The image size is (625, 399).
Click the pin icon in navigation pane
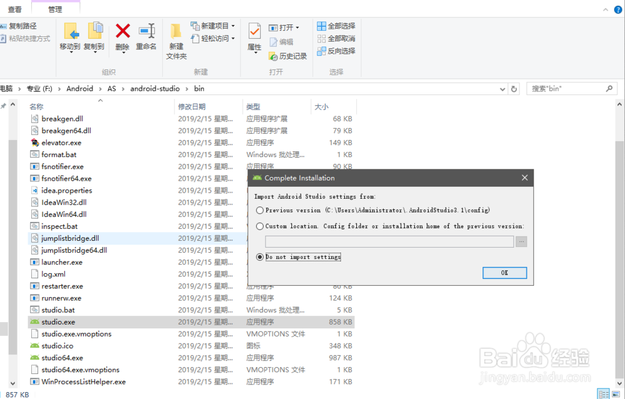(3, 106)
